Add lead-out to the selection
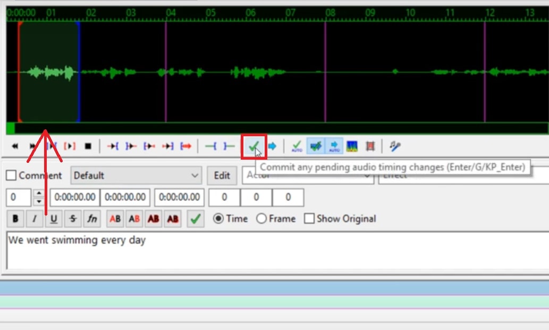This screenshot has width=549, height=330. click(229, 146)
